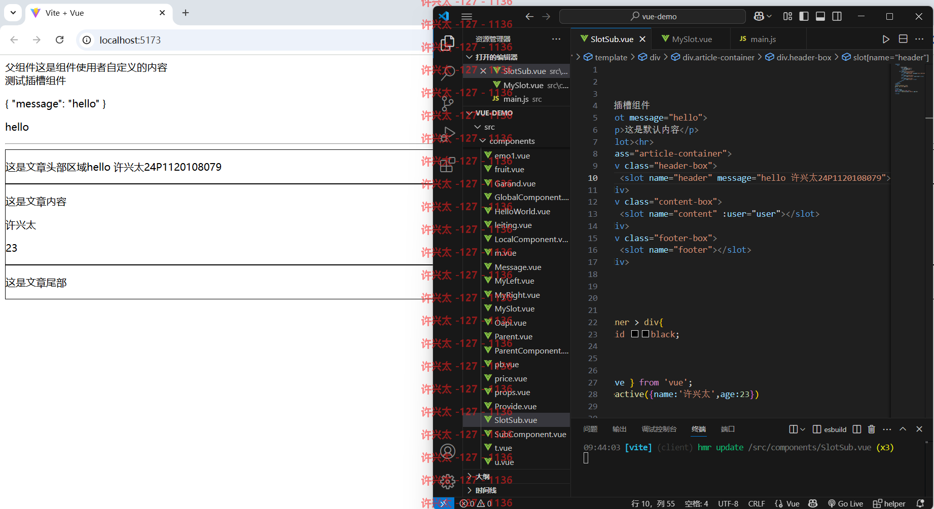Collapse the VUE-DEMO folder section
This screenshot has width=934, height=509.
516,113
